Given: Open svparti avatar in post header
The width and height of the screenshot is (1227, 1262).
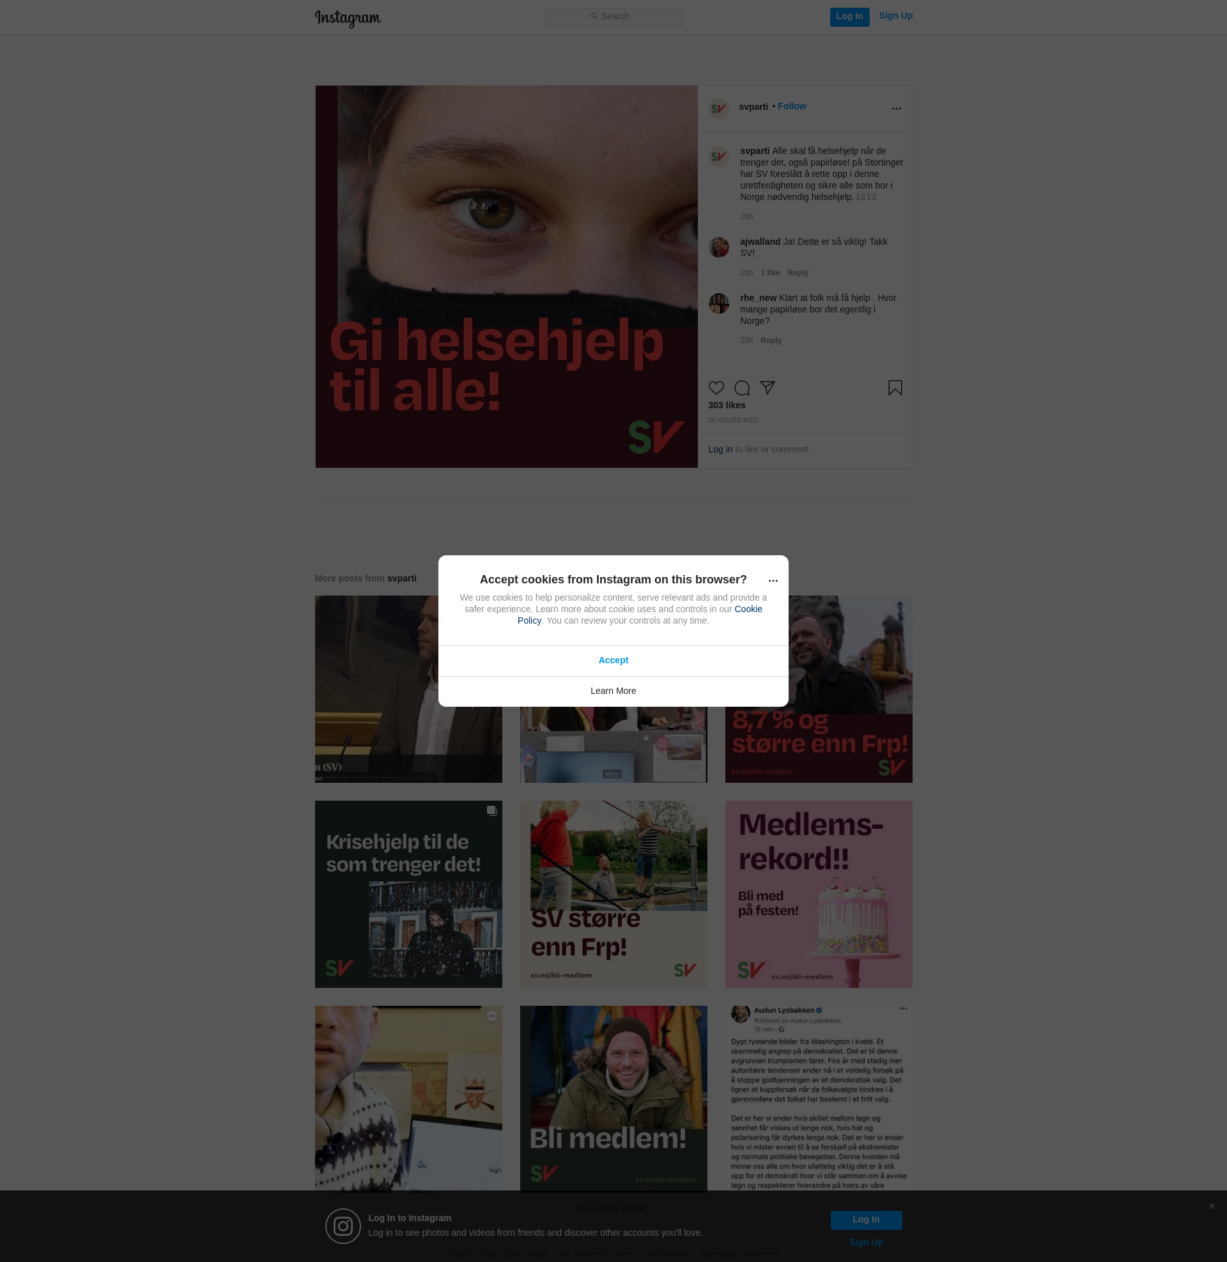Looking at the screenshot, I should (718, 108).
